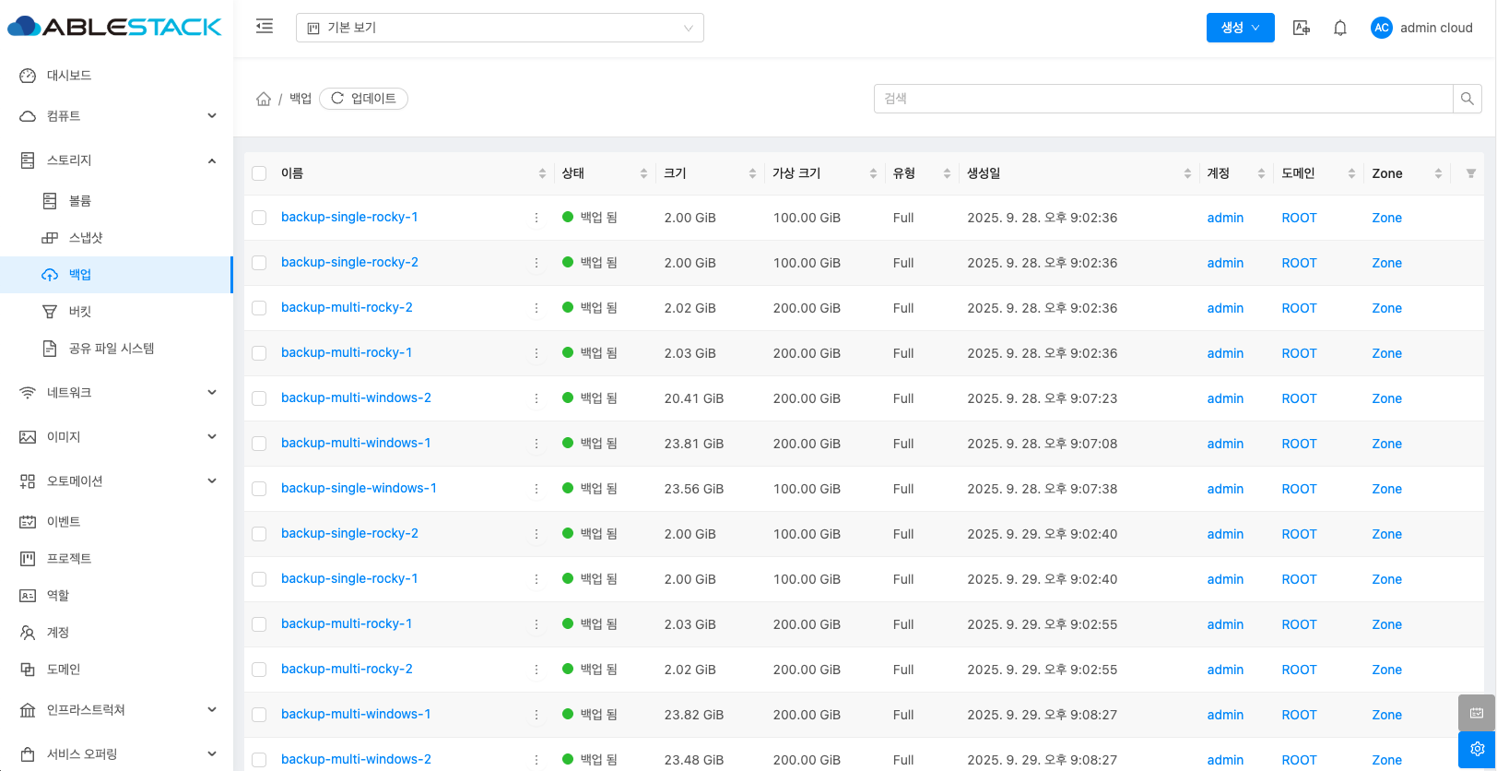Toggle the select-all checkbox in header

(x=259, y=173)
